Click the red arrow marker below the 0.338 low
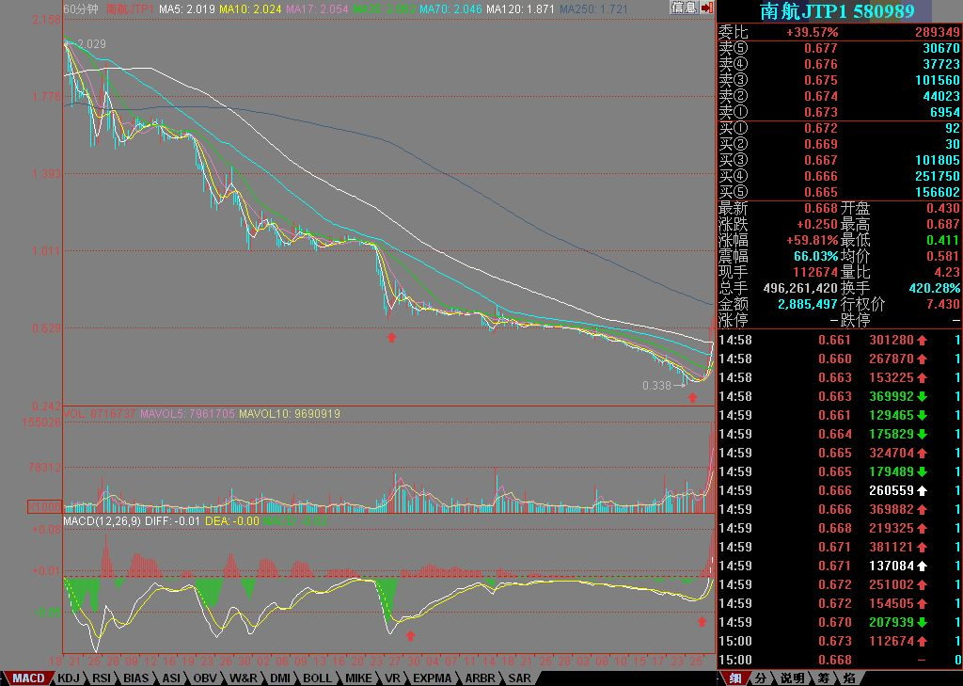963x686 pixels. (x=693, y=398)
